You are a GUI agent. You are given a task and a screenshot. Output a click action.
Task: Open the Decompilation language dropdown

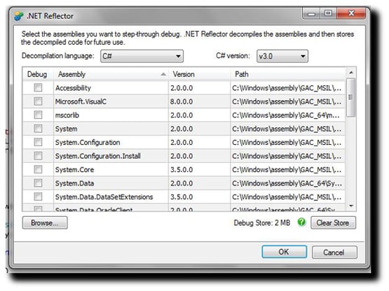(x=142, y=56)
